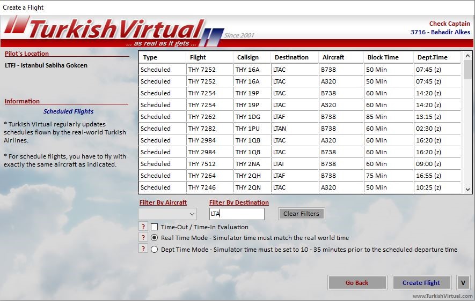Click the V button beside Create Flight
The image size is (475, 301).
(x=463, y=283)
